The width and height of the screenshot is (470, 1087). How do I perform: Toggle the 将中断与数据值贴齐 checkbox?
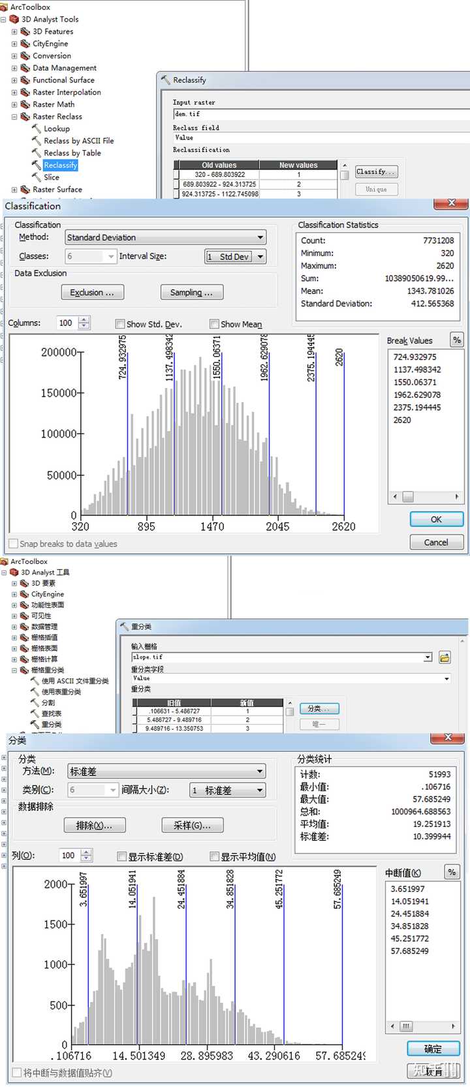(x=17, y=1073)
